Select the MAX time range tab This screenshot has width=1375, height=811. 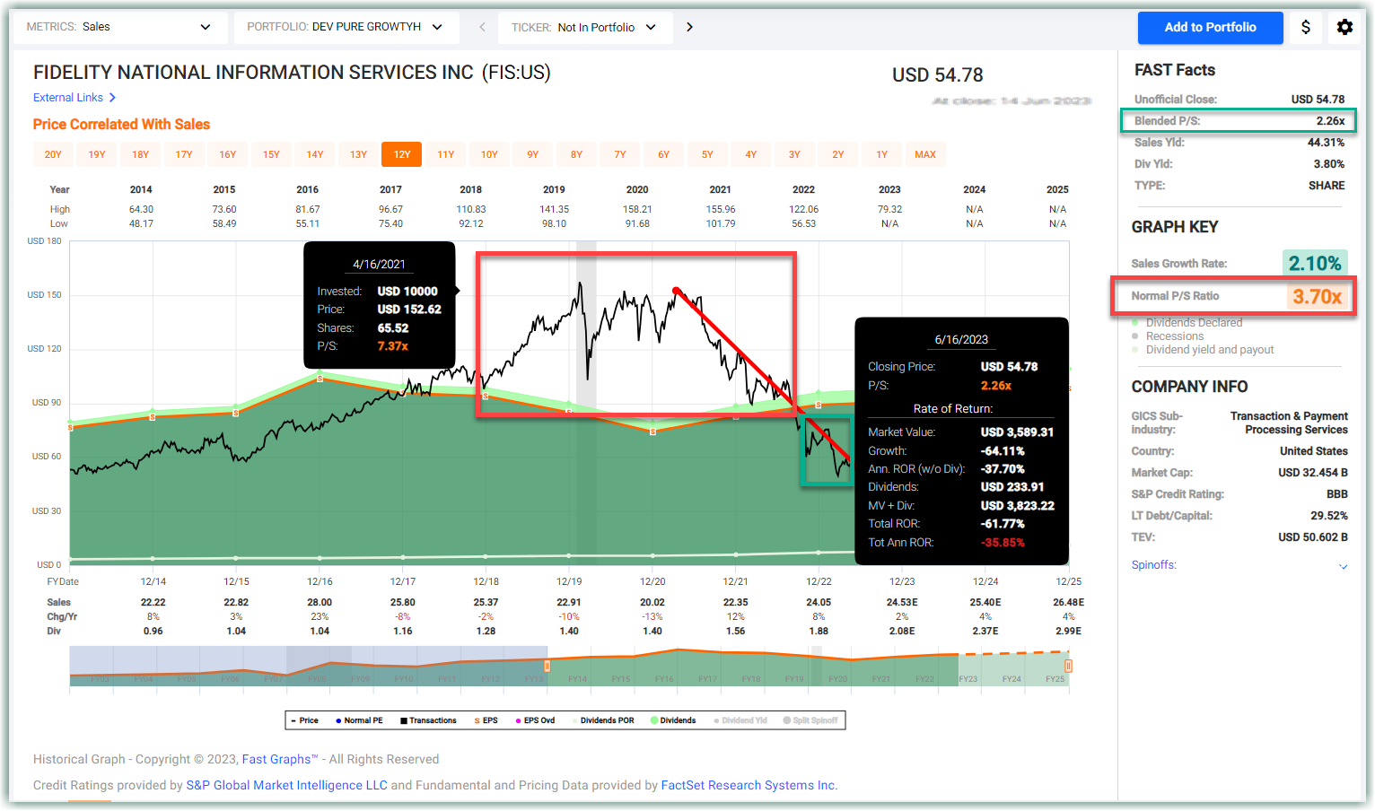[x=925, y=154]
